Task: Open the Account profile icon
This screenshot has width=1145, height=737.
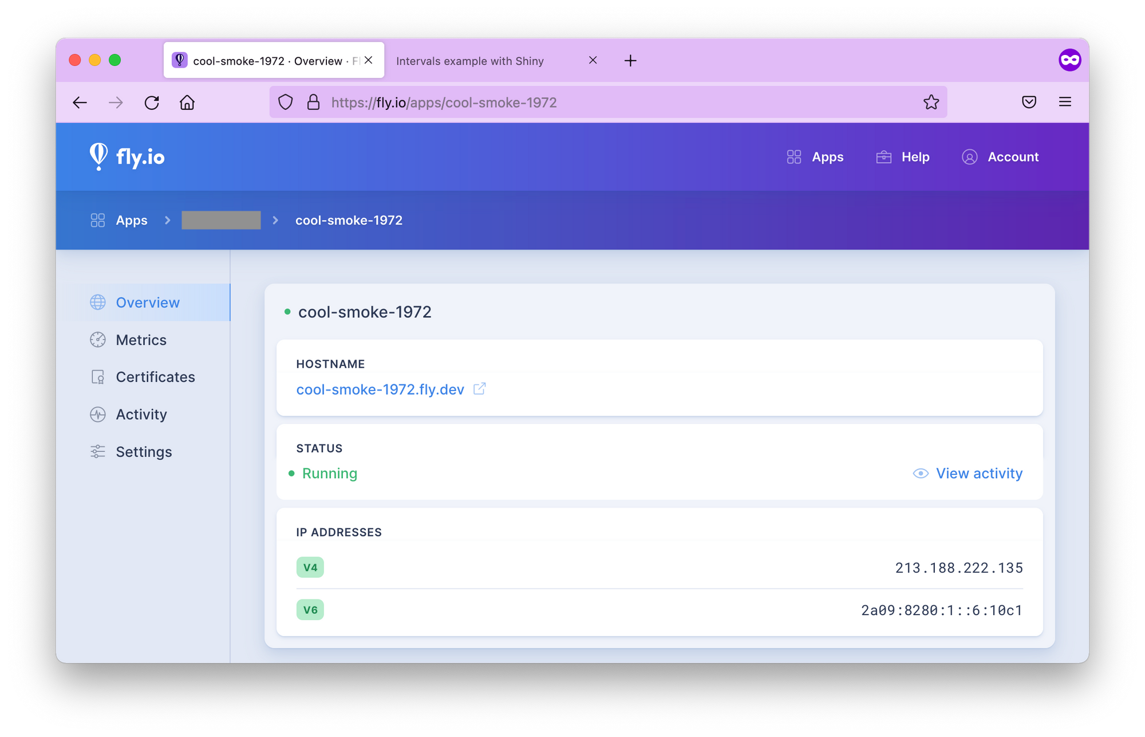Action: [x=970, y=156]
